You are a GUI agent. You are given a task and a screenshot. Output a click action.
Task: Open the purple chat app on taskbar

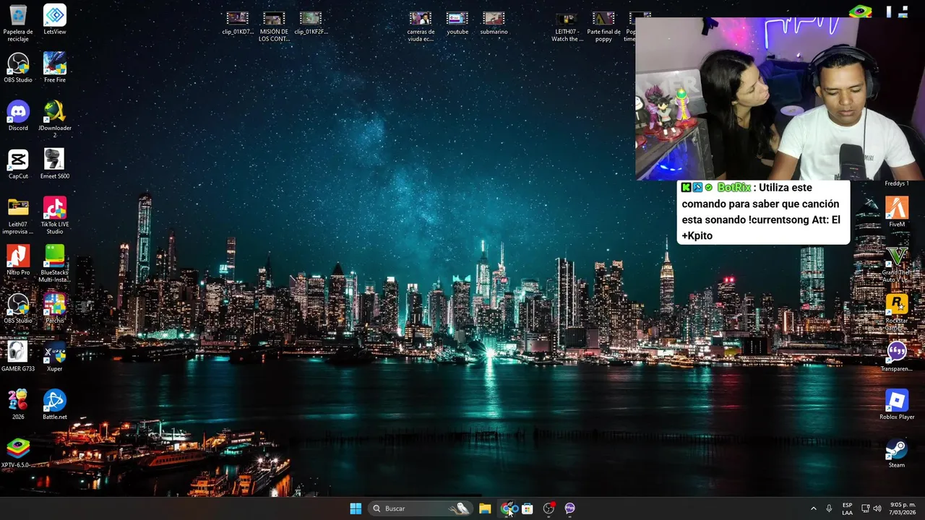click(x=569, y=508)
